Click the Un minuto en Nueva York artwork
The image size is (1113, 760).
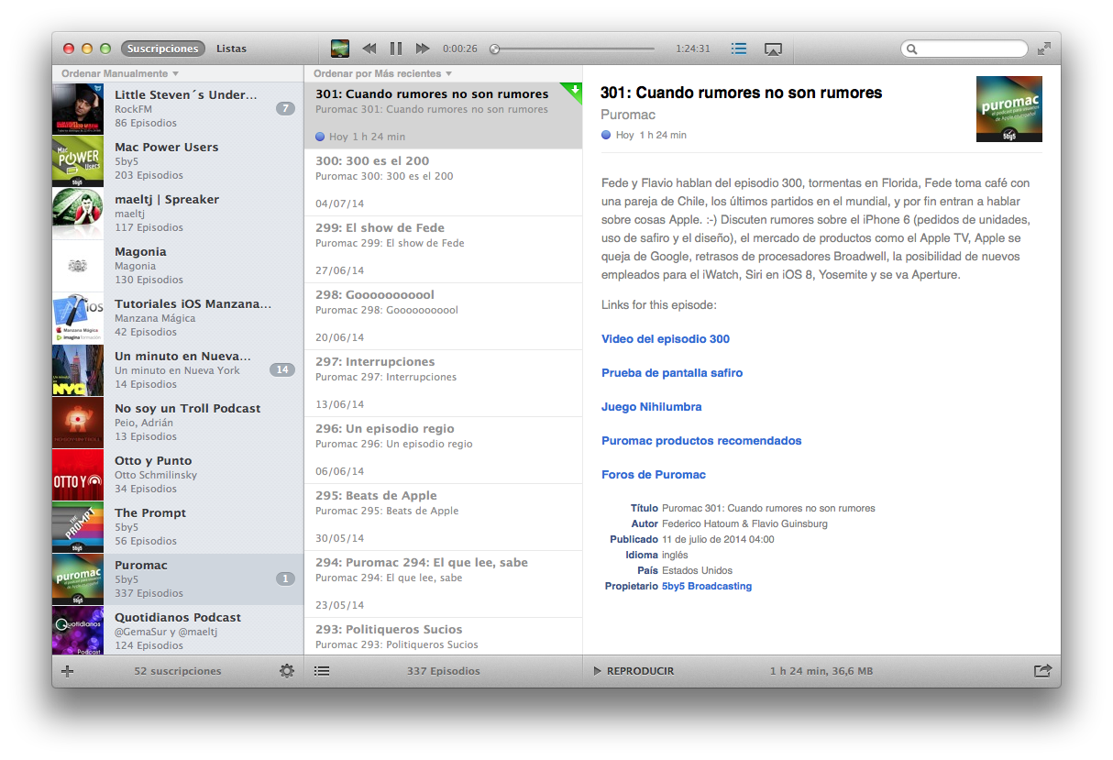click(x=78, y=370)
